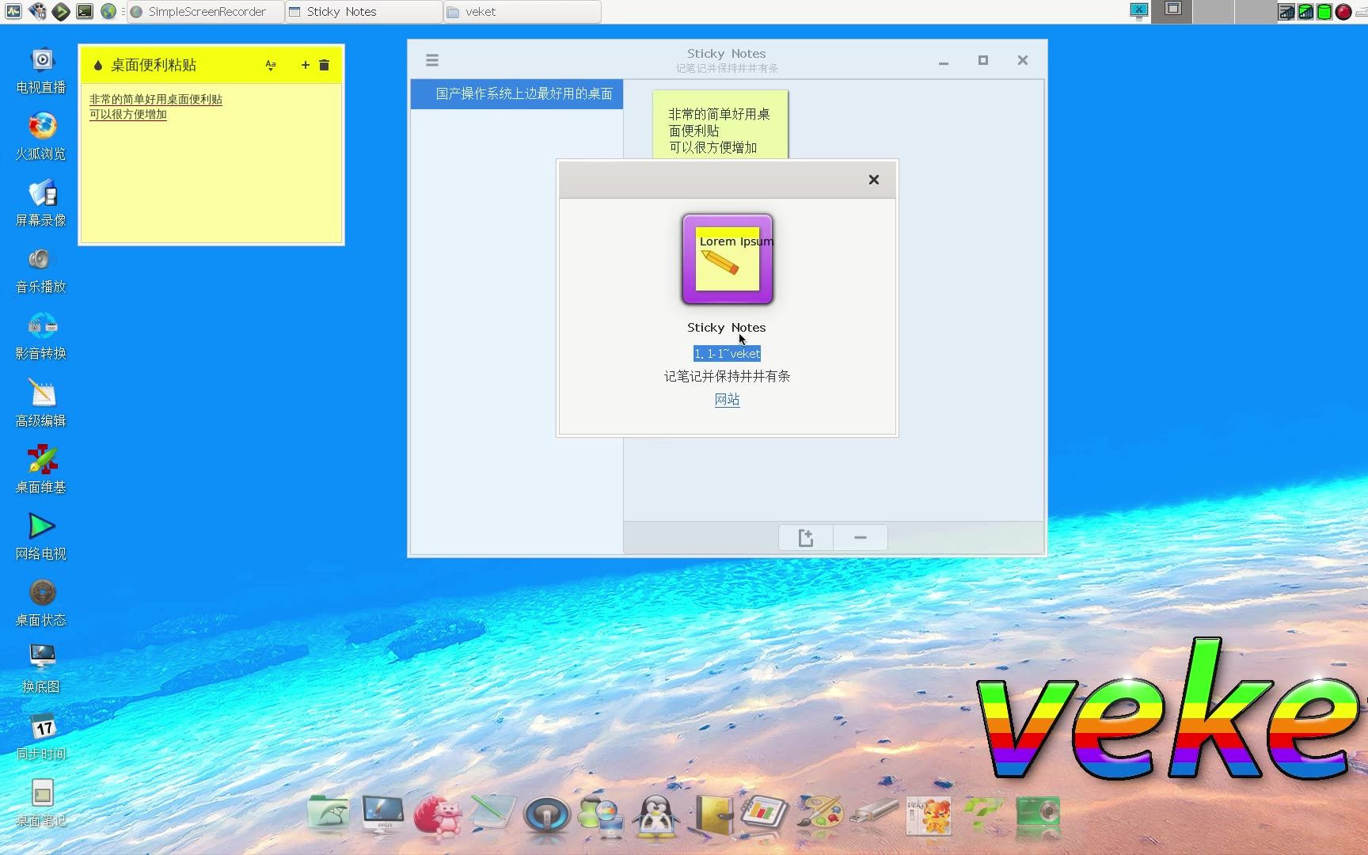
Task: Add a new note with the plus icon
Action: pyautogui.click(x=305, y=65)
